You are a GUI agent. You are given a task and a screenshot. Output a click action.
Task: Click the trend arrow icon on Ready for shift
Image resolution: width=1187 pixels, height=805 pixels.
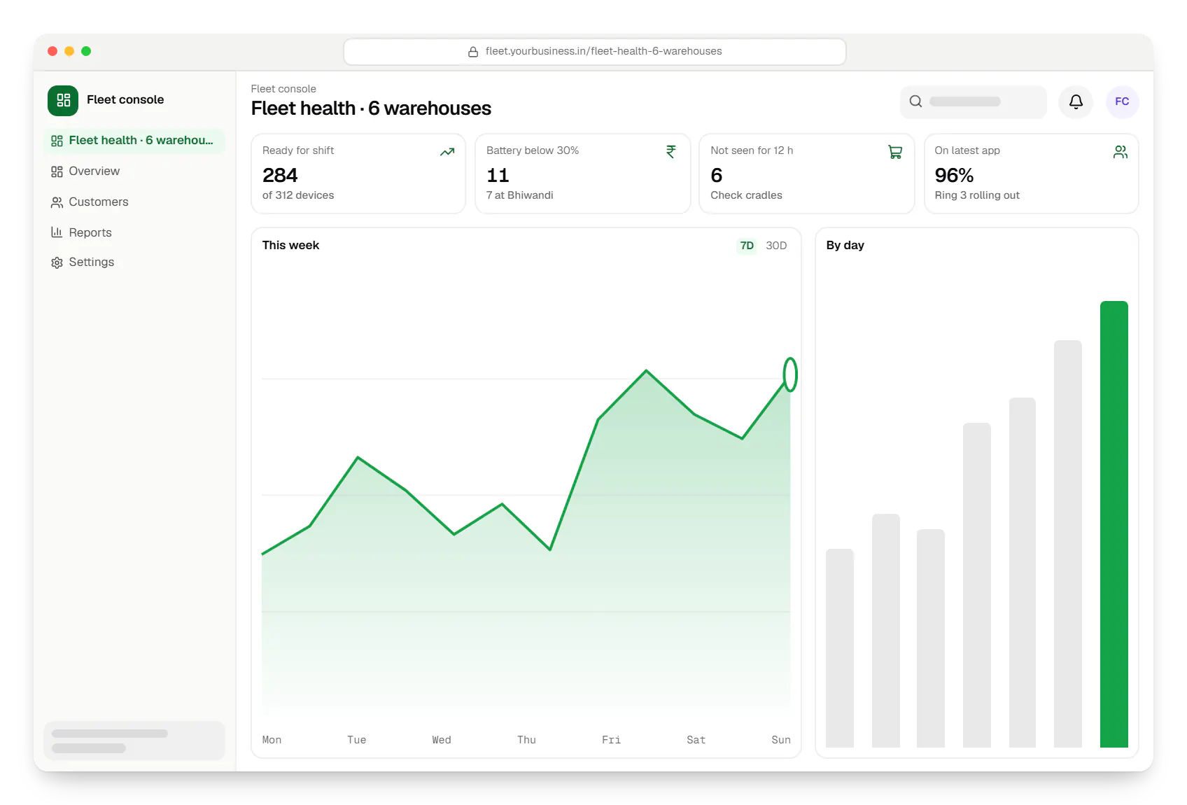click(x=447, y=152)
